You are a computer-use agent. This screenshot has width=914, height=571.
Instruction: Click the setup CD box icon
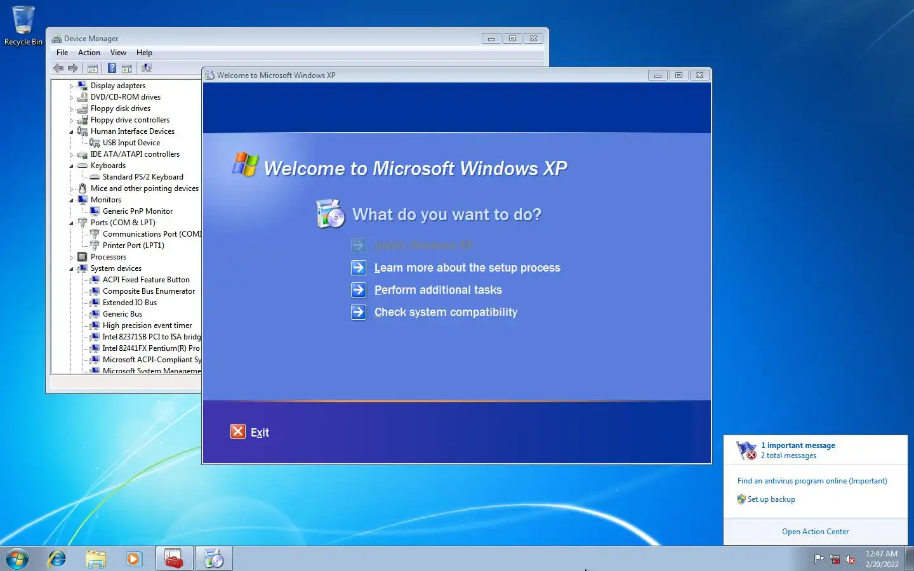tap(330, 214)
